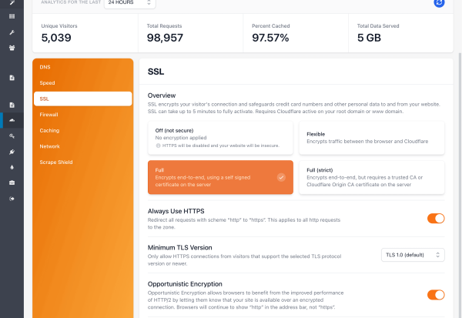Click the Percent Cached 97.57% value
Screen dimensions: 462x318
(x=270, y=38)
